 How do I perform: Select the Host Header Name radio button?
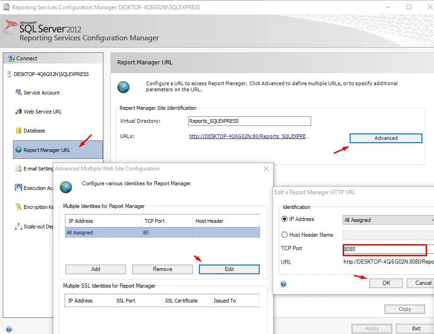[x=284, y=235]
